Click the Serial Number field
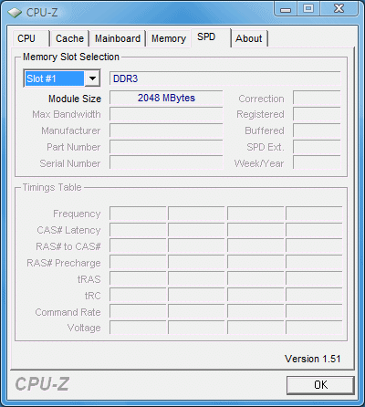The height and width of the screenshot is (407, 365). pyautogui.click(x=166, y=162)
